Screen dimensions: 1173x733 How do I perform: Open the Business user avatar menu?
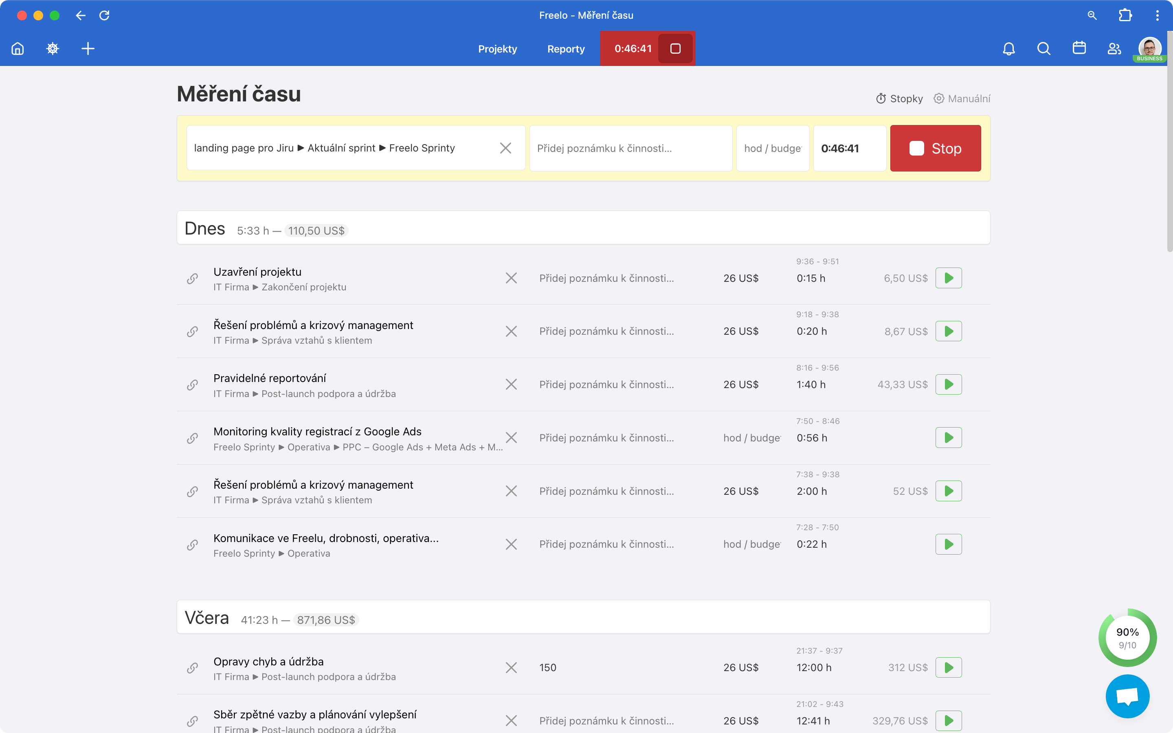pyautogui.click(x=1150, y=48)
